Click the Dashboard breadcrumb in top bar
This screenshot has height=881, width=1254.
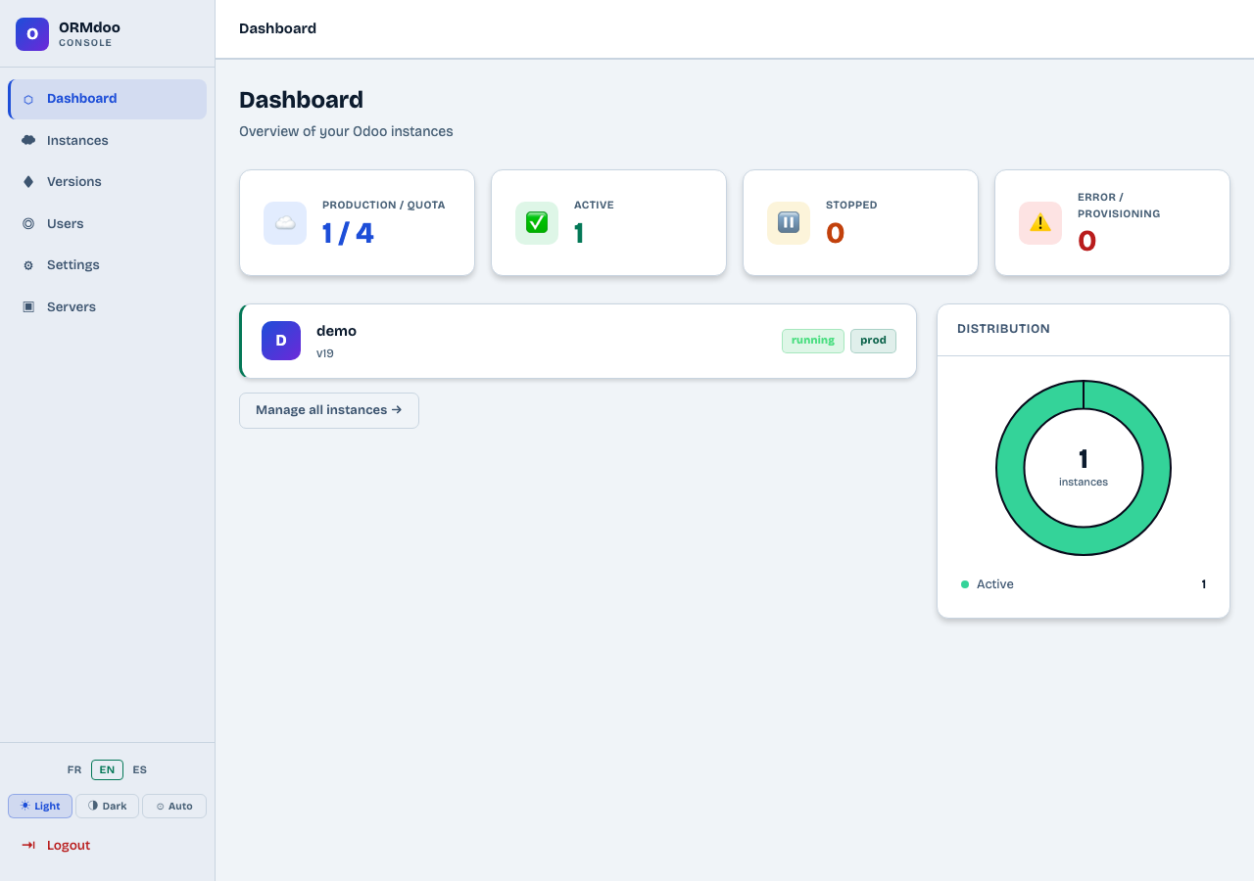[277, 28]
